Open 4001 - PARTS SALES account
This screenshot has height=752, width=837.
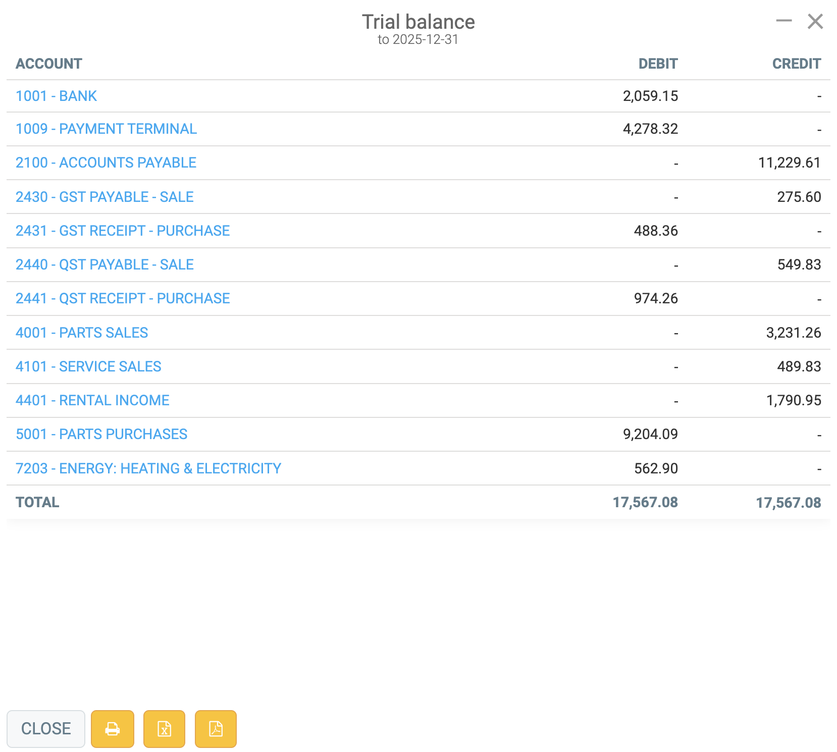coord(82,333)
